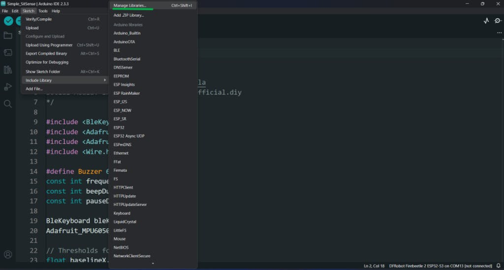The height and width of the screenshot is (270, 504).
Task: Include the LittleFS library
Action: pos(153,230)
